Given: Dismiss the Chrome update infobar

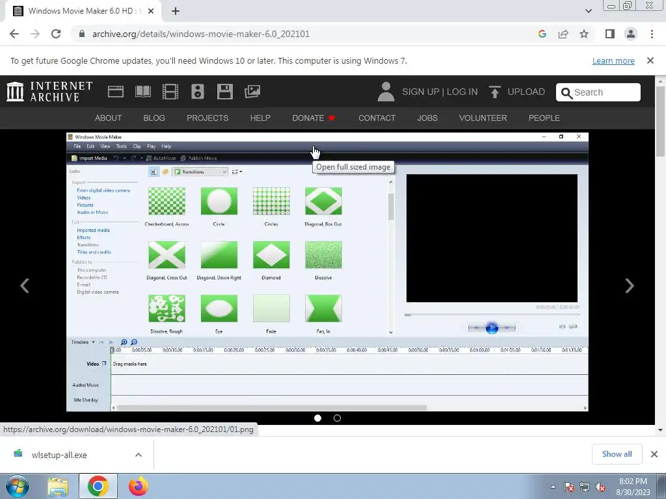Looking at the screenshot, I should [650, 60].
